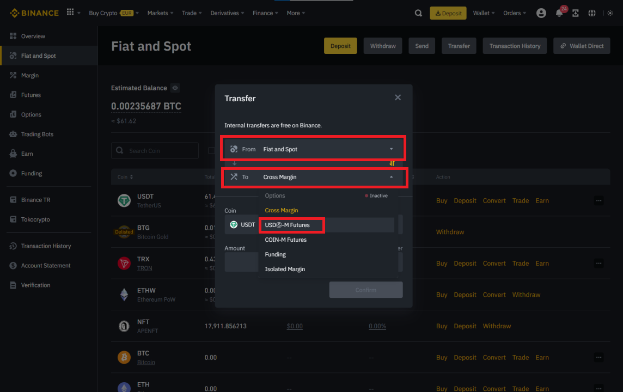
Task: Click the BTC coin icon
Action: 124,358
